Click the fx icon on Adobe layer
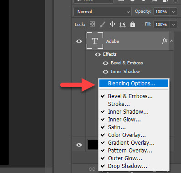 (x=165, y=41)
